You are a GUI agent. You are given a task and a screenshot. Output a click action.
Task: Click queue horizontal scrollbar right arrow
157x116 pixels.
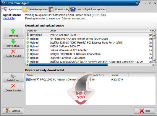[x=153, y=64]
